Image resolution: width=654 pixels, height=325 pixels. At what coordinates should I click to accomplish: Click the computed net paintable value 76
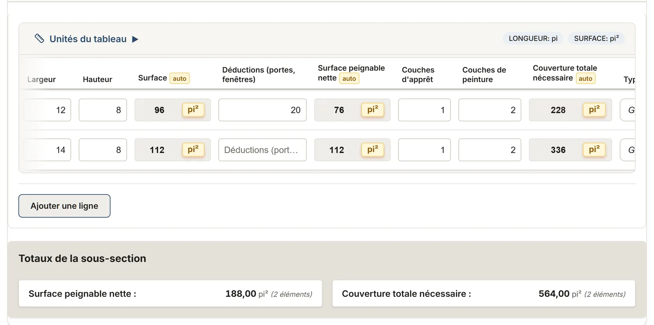click(x=339, y=110)
